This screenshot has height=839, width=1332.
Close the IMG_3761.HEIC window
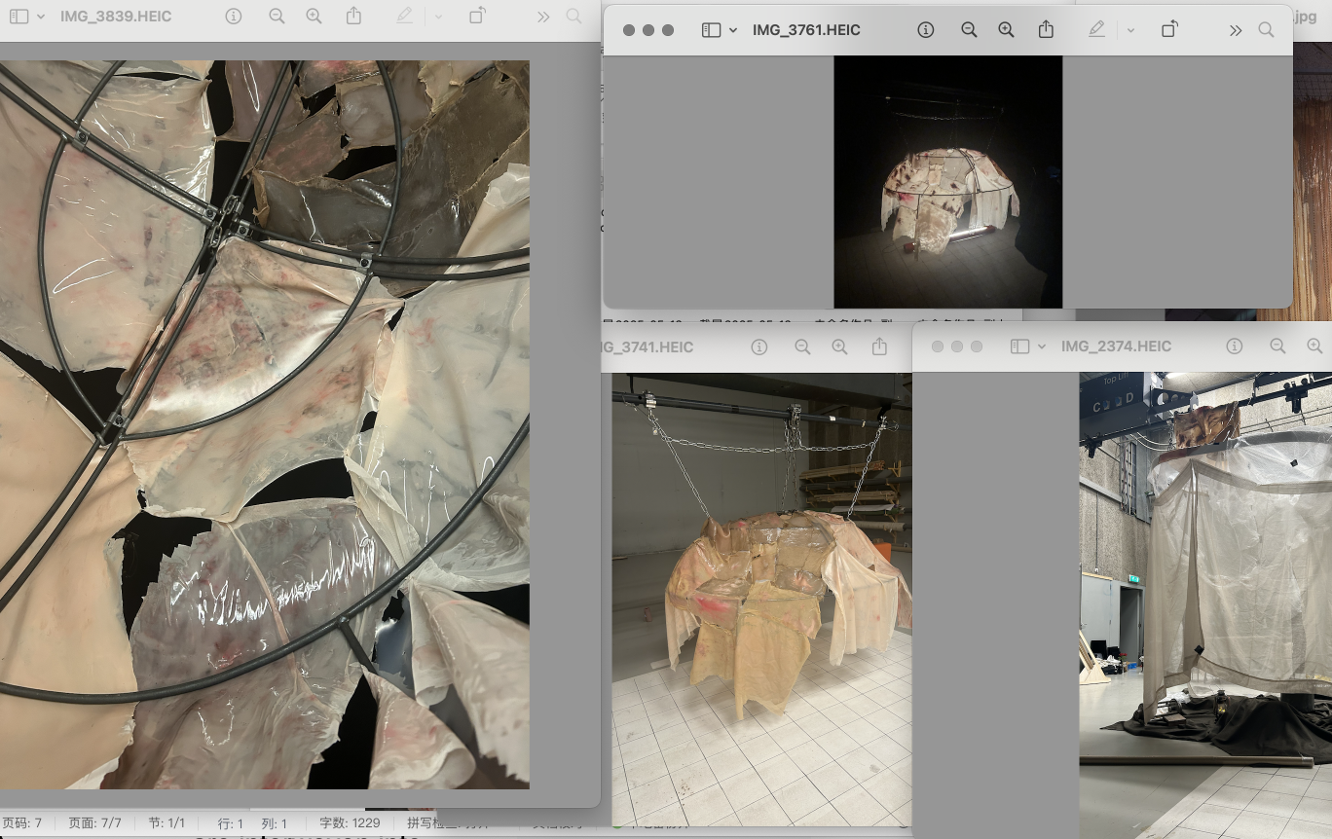pos(629,30)
